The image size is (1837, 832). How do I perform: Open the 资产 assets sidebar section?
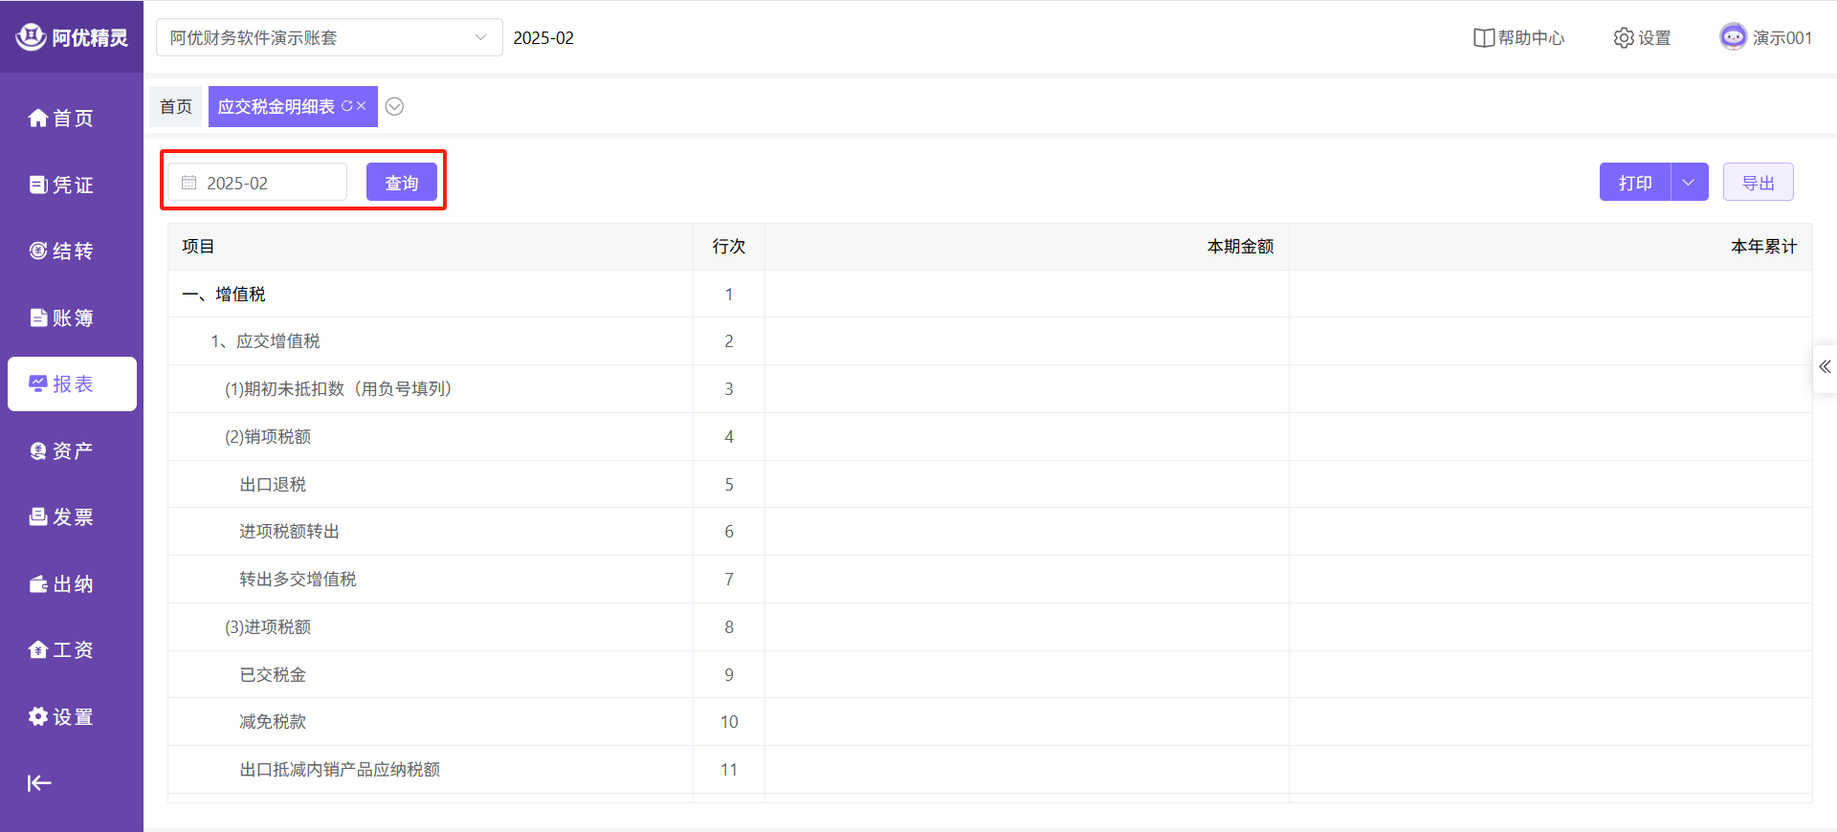click(x=61, y=450)
